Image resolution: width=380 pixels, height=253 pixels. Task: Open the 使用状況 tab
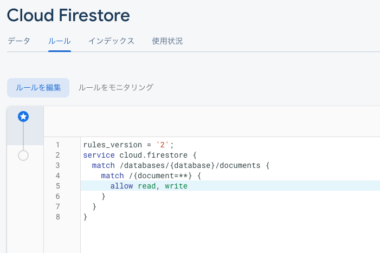[167, 41]
